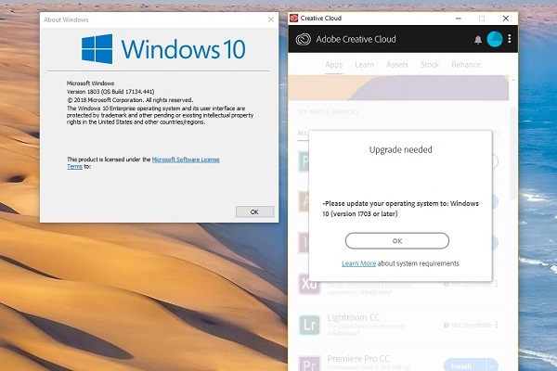Click the Adobe XD app icon

pos(310,286)
